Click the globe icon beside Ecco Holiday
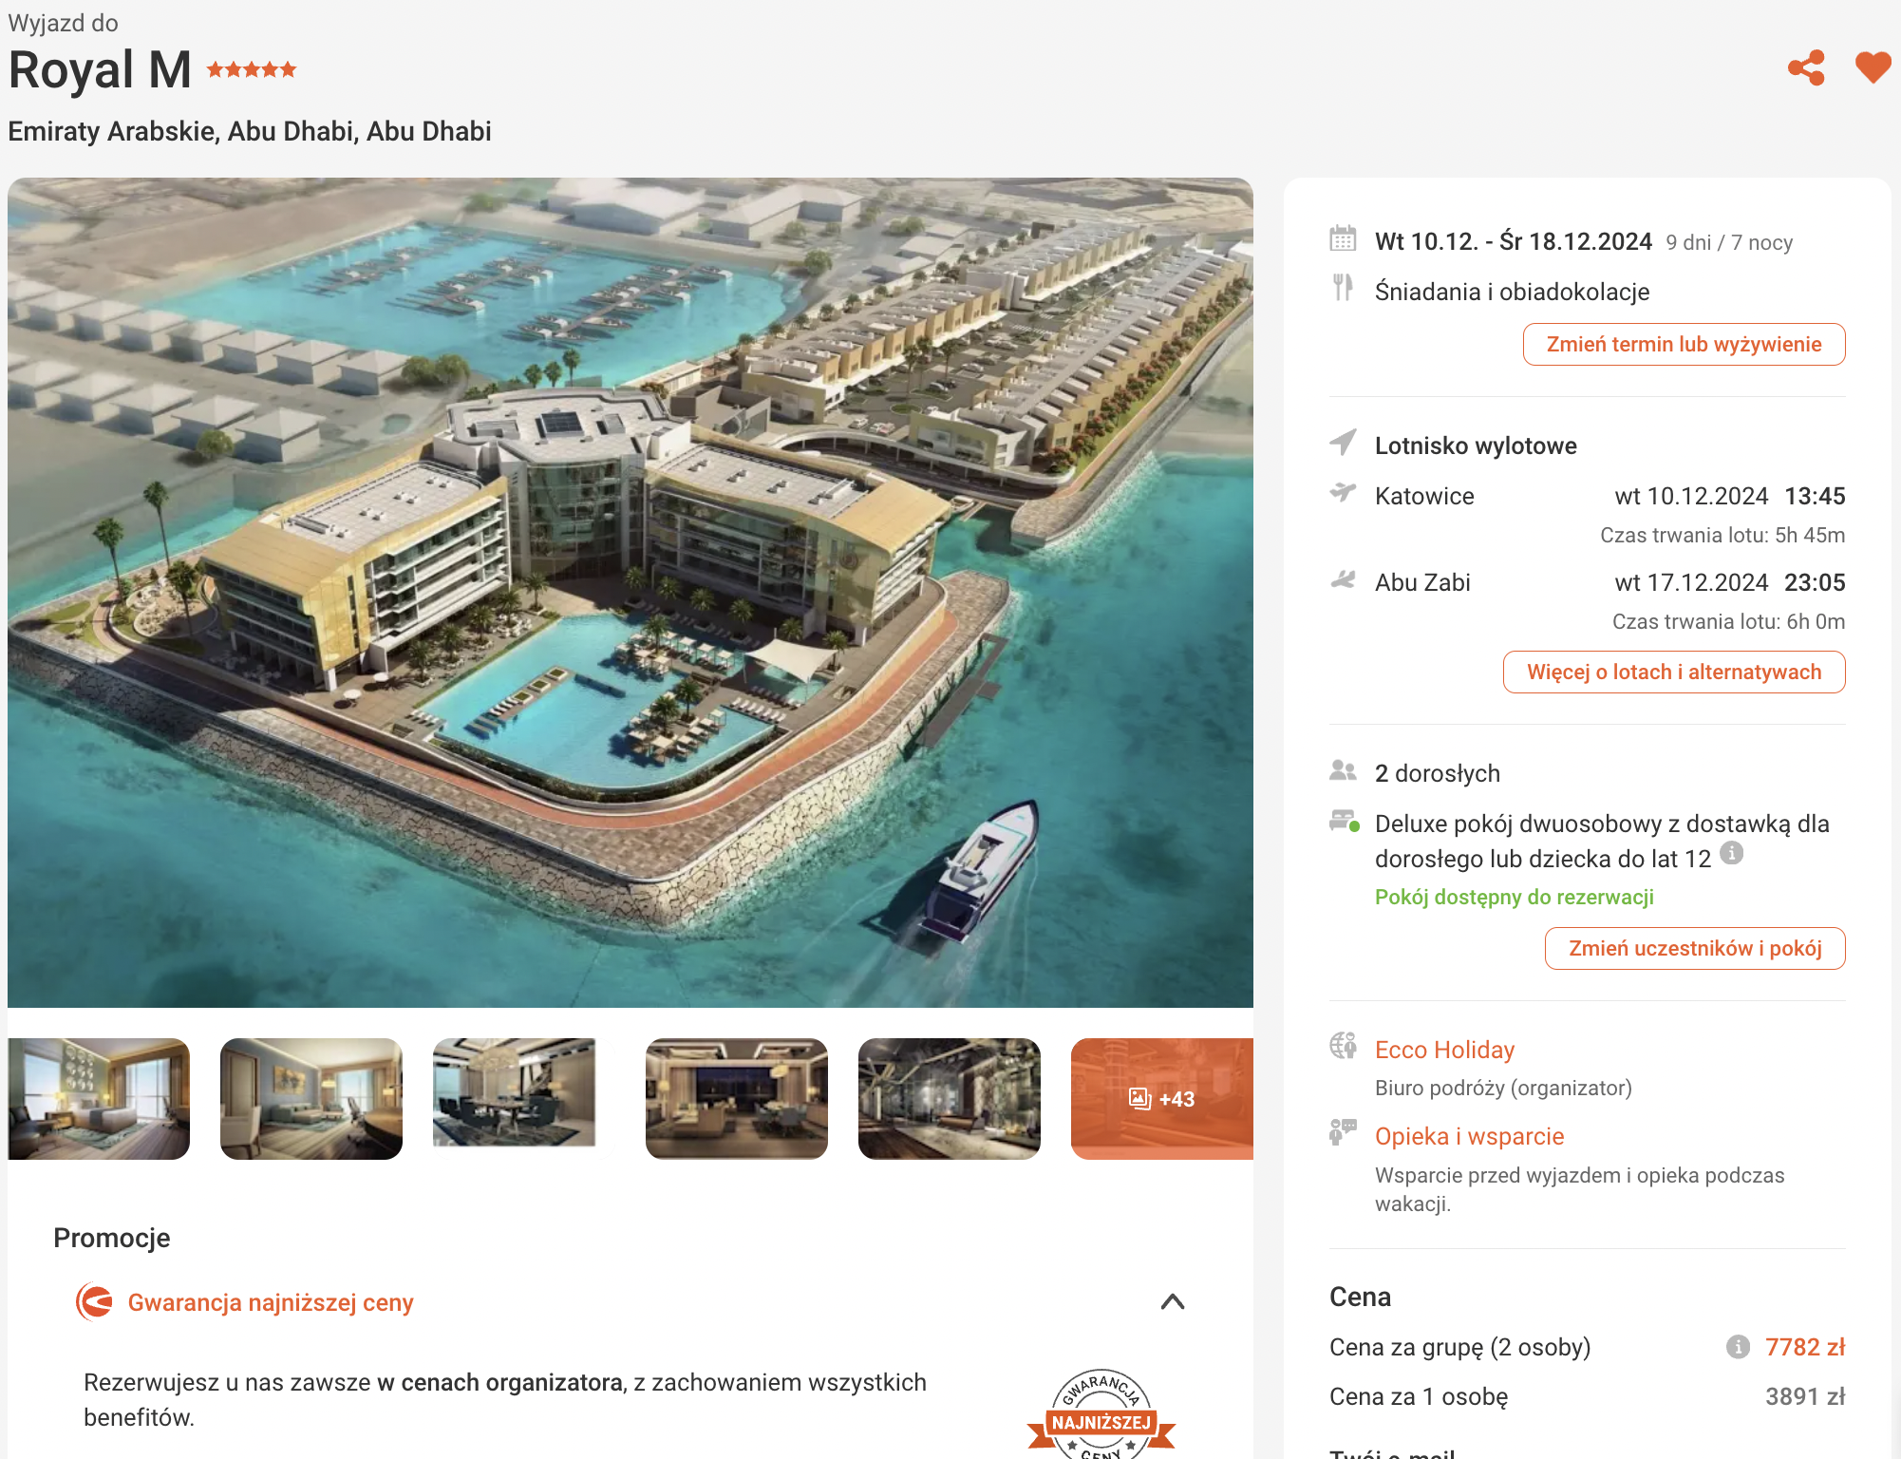 pos(1343,1046)
